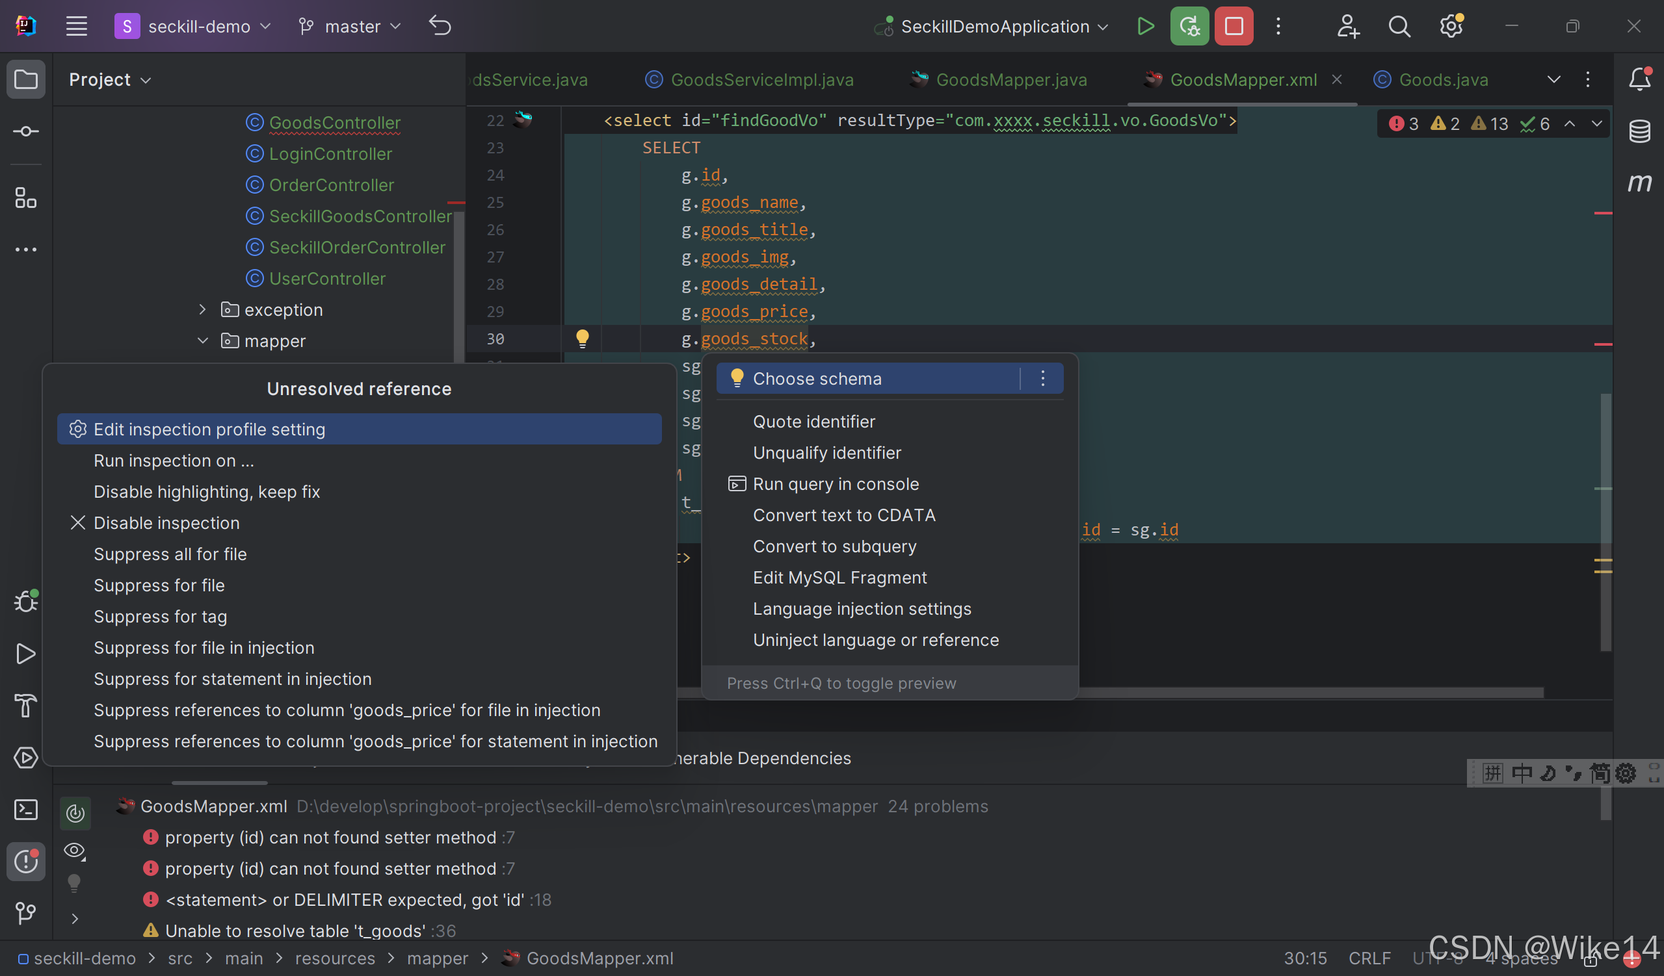
Task: Open the Code With Me icon
Action: (1348, 27)
